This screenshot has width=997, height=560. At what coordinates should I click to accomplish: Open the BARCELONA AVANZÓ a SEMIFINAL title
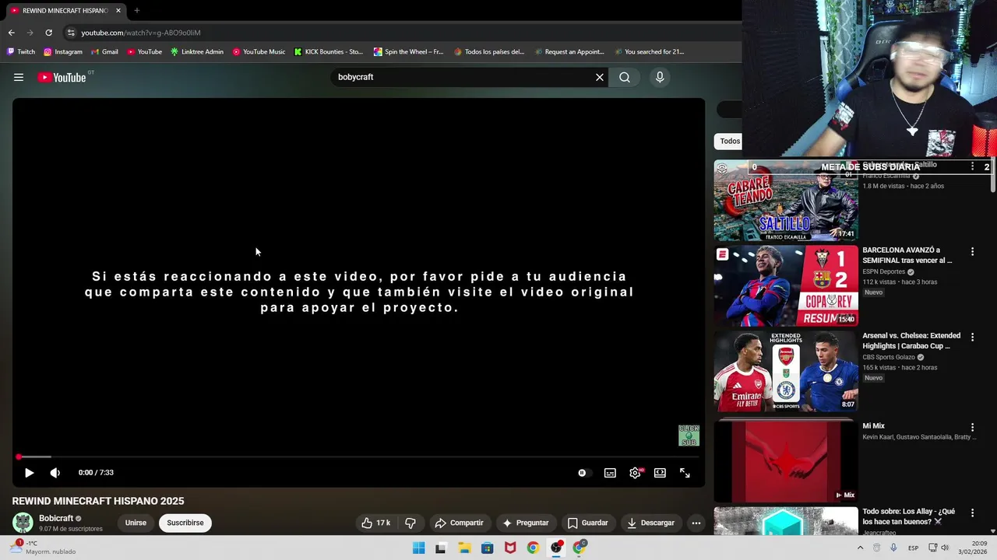[x=907, y=255]
